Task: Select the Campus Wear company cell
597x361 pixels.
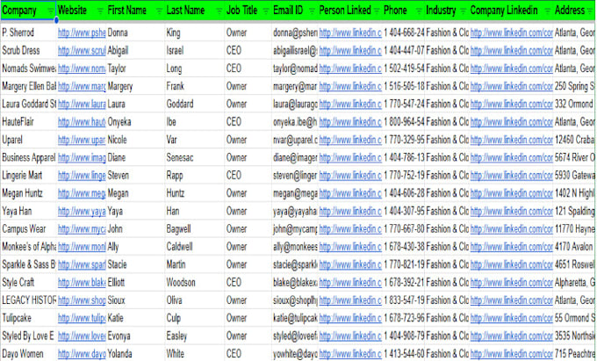Action: coord(29,229)
